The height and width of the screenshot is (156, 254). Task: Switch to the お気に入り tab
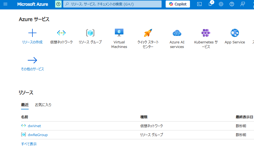[x=43, y=105]
